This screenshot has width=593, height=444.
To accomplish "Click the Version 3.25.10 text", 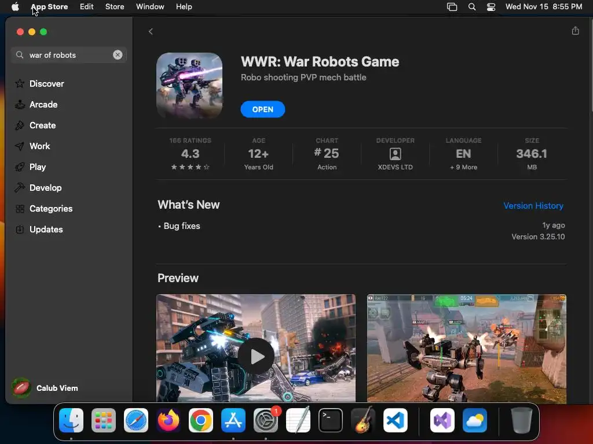I will (x=538, y=236).
